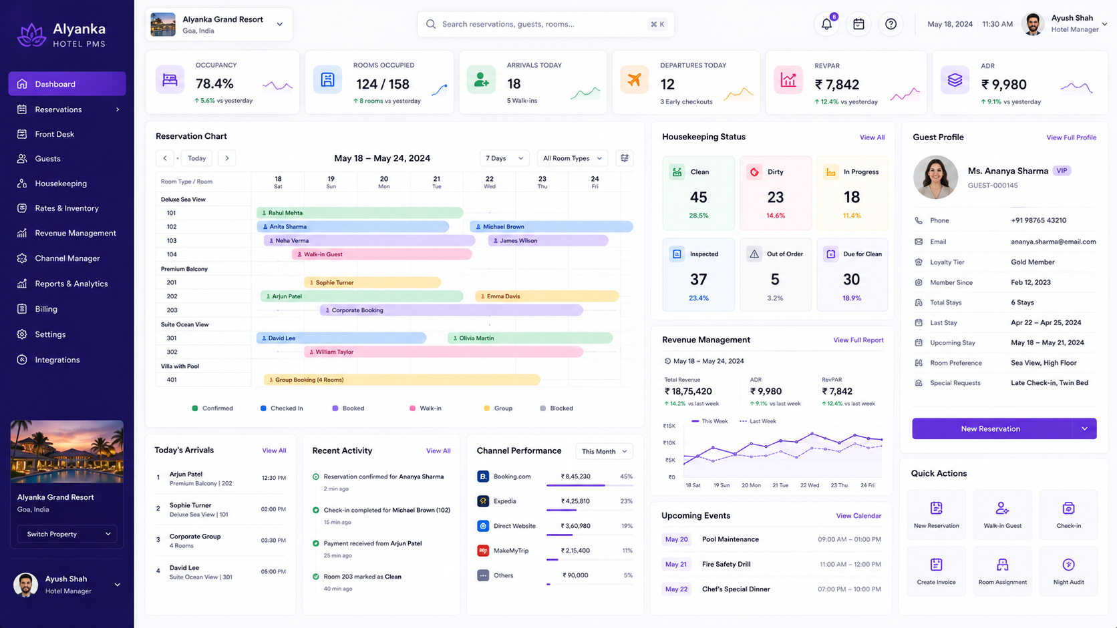This screenshot has width=1117, height=628.
Task: Go to previous week in Reservation Chart
Action: 165,158
